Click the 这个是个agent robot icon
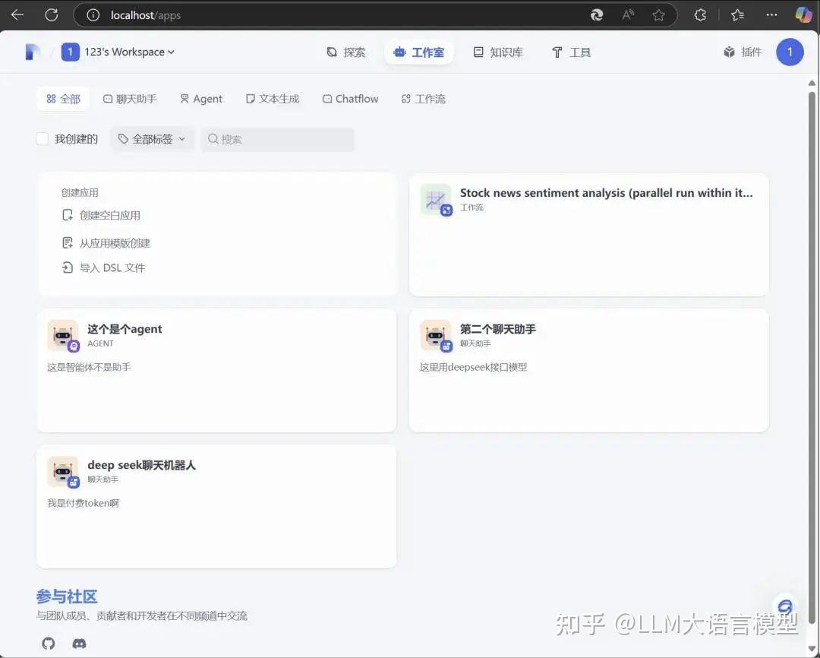Viewport: 820px width, 658px height. click(x=63, y=336)
